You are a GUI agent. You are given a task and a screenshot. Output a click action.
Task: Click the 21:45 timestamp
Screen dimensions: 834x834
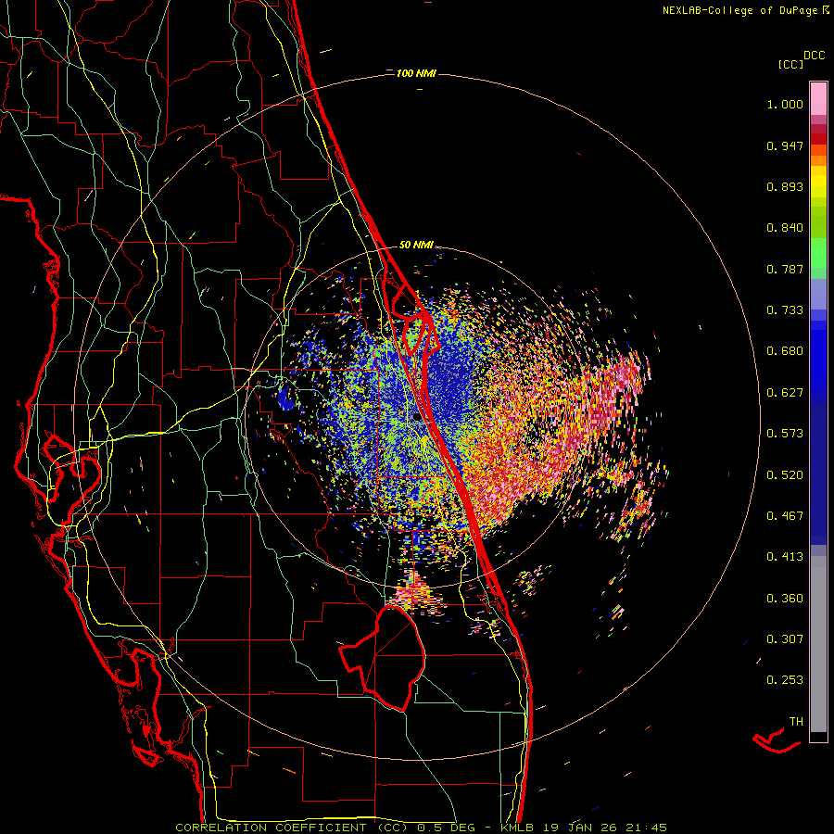646,828
